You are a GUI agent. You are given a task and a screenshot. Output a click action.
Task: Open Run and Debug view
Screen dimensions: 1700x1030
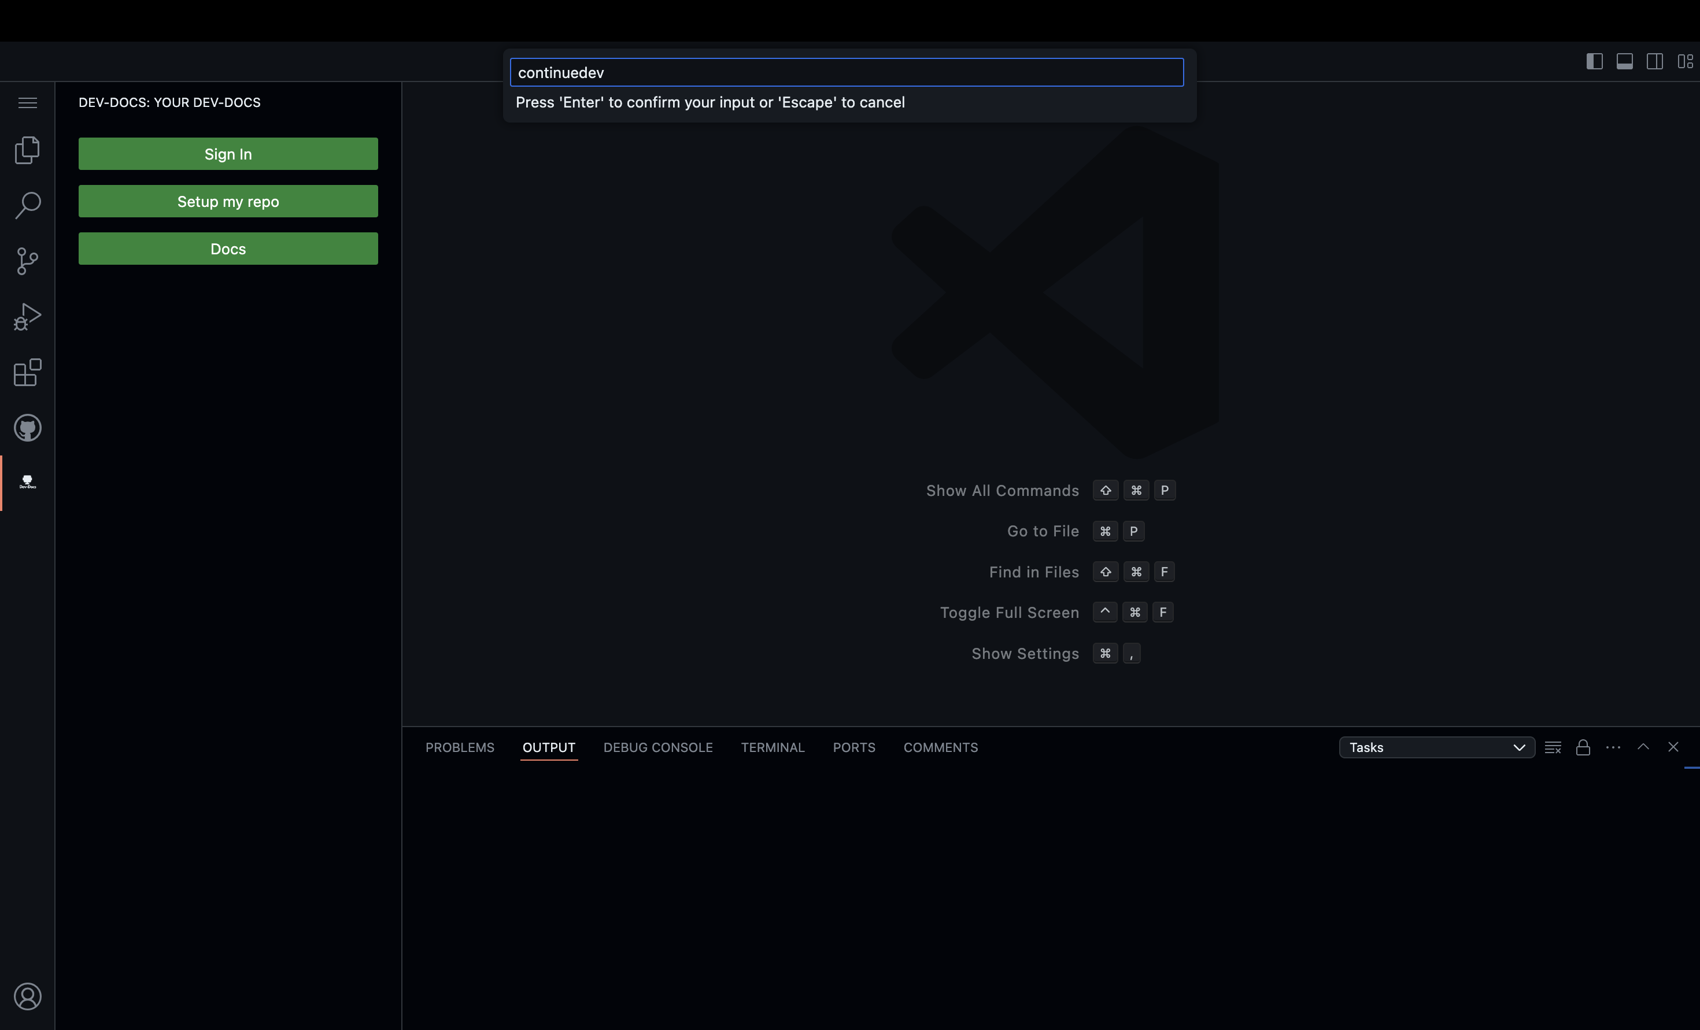[x=28, y=317]
